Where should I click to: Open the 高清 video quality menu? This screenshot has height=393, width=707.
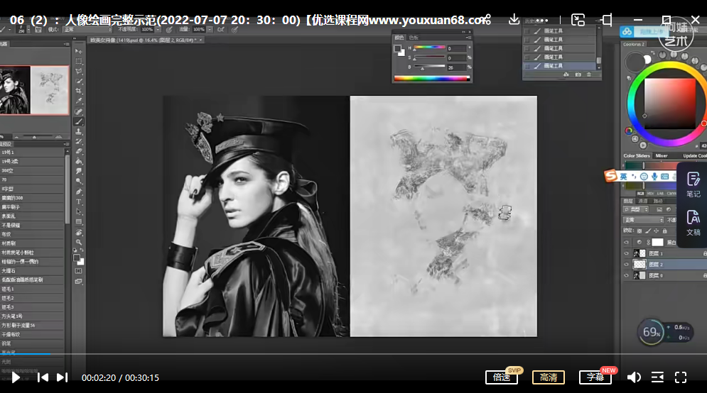tap(549, 377)
